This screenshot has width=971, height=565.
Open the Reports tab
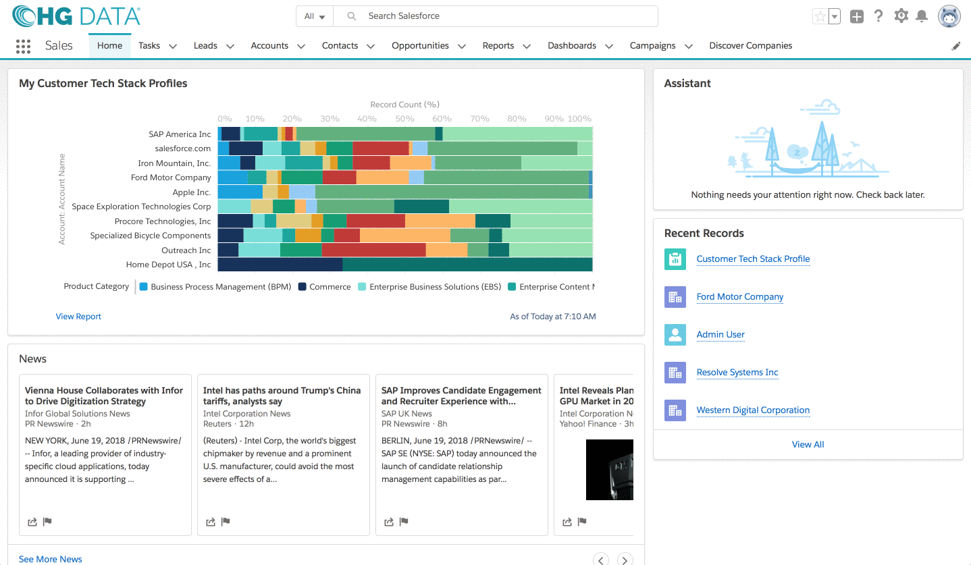point(498,46)
